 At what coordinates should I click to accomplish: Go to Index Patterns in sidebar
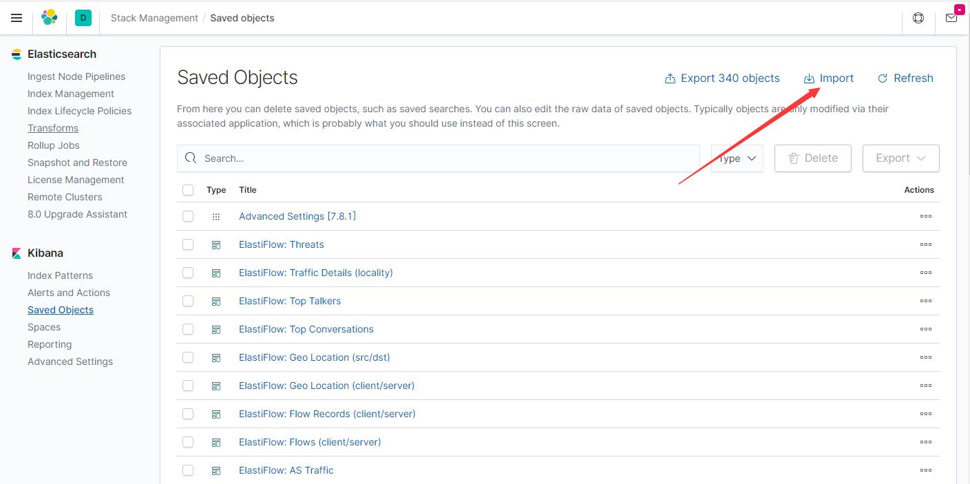(x=60, y=275)
